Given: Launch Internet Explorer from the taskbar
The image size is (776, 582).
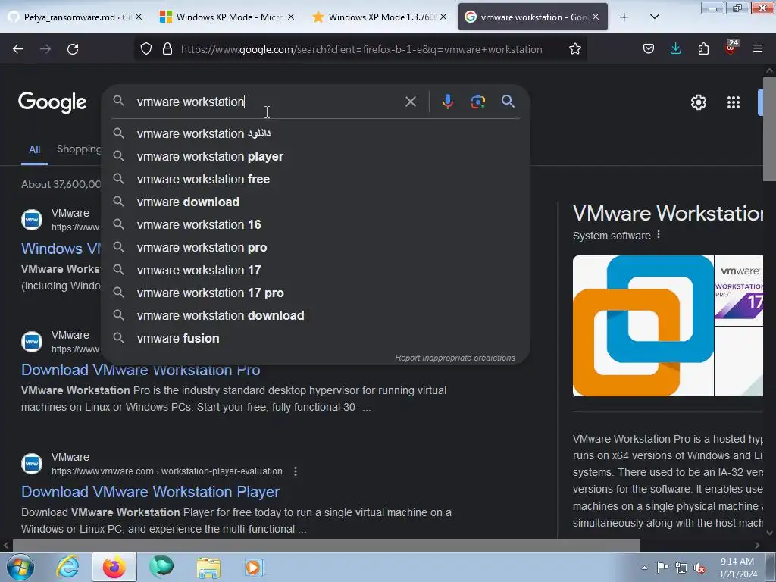Looking at the screenshot, I should pyautogui.click(x=67, y=567).
